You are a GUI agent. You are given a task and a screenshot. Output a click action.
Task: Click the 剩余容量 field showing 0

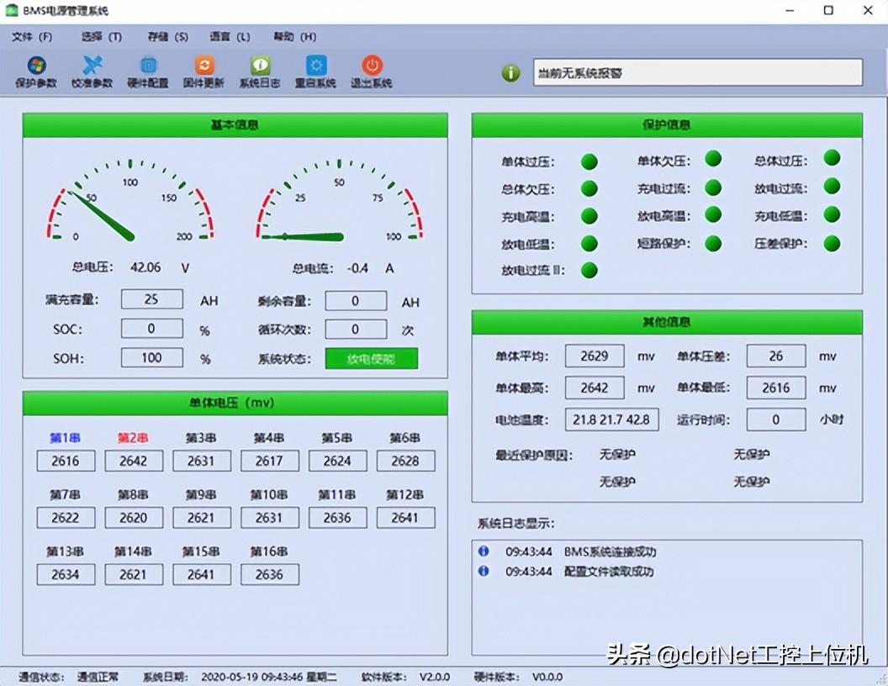click(x=356, y=301)
